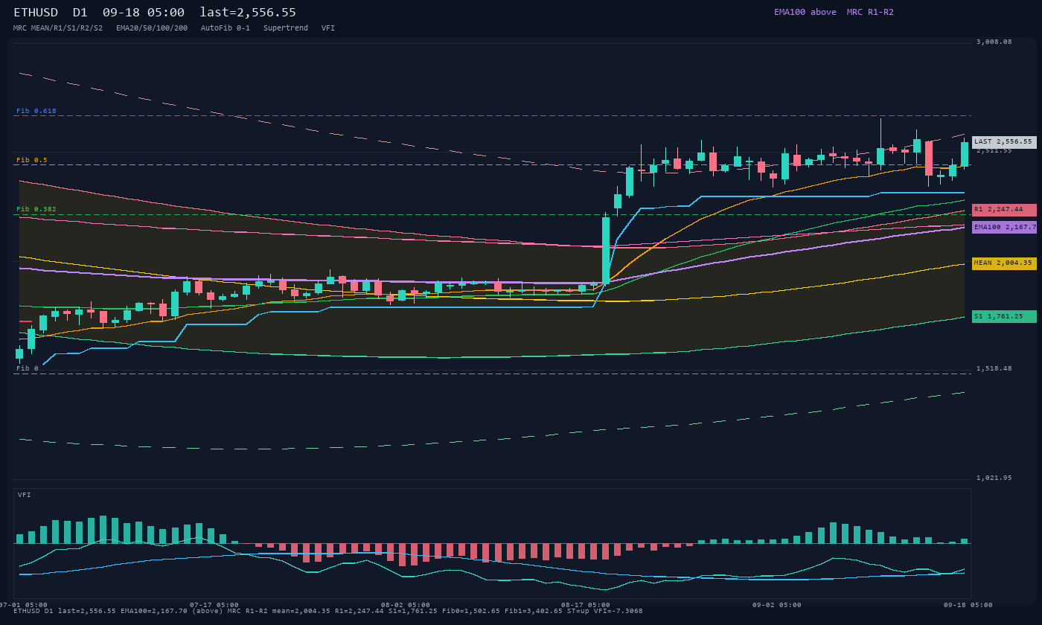Image resolution: width=1042 pixels, height=625 pixels.
Task: Click the S1 1,761.25 level tag
Action: [1004, 316]
